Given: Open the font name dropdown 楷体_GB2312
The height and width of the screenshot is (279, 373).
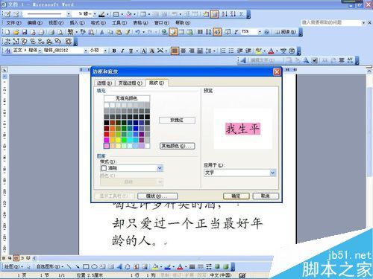Looking at the screenshot, I should (85, 51).
